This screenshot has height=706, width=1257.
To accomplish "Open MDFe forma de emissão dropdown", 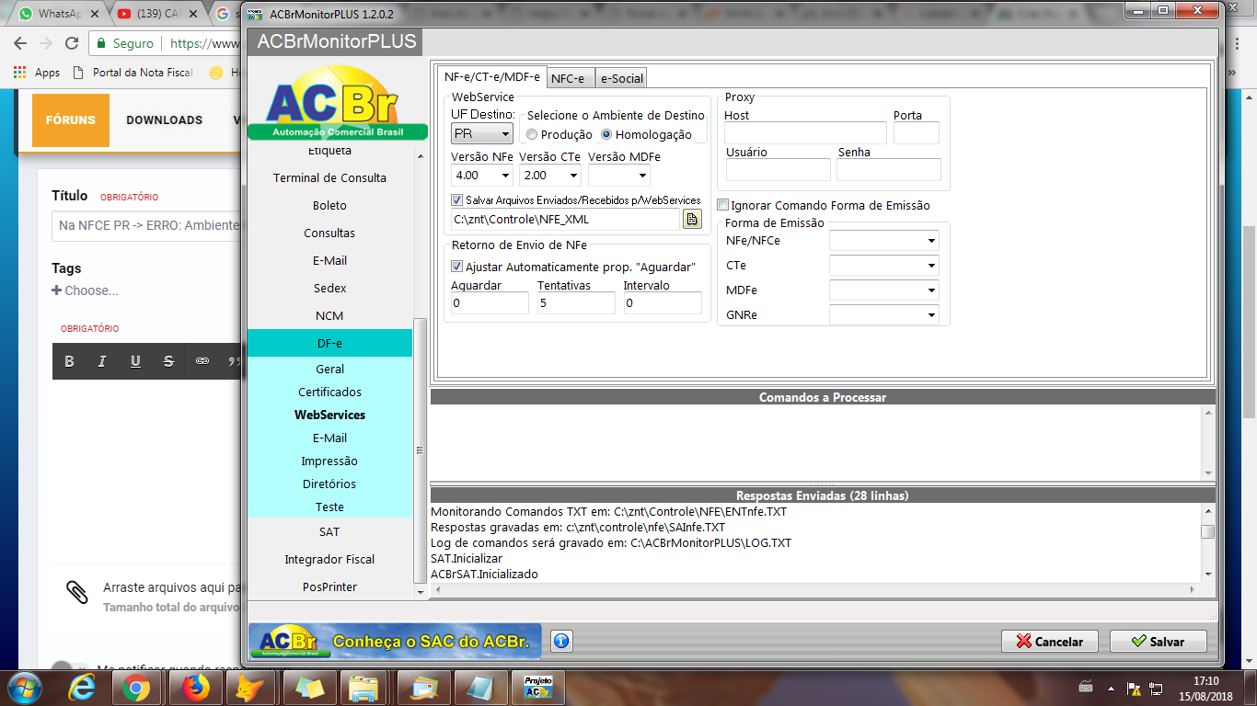I will click(884, 290).
